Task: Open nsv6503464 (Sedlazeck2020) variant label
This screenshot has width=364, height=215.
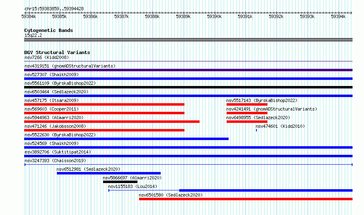Action: coord(56,92)
